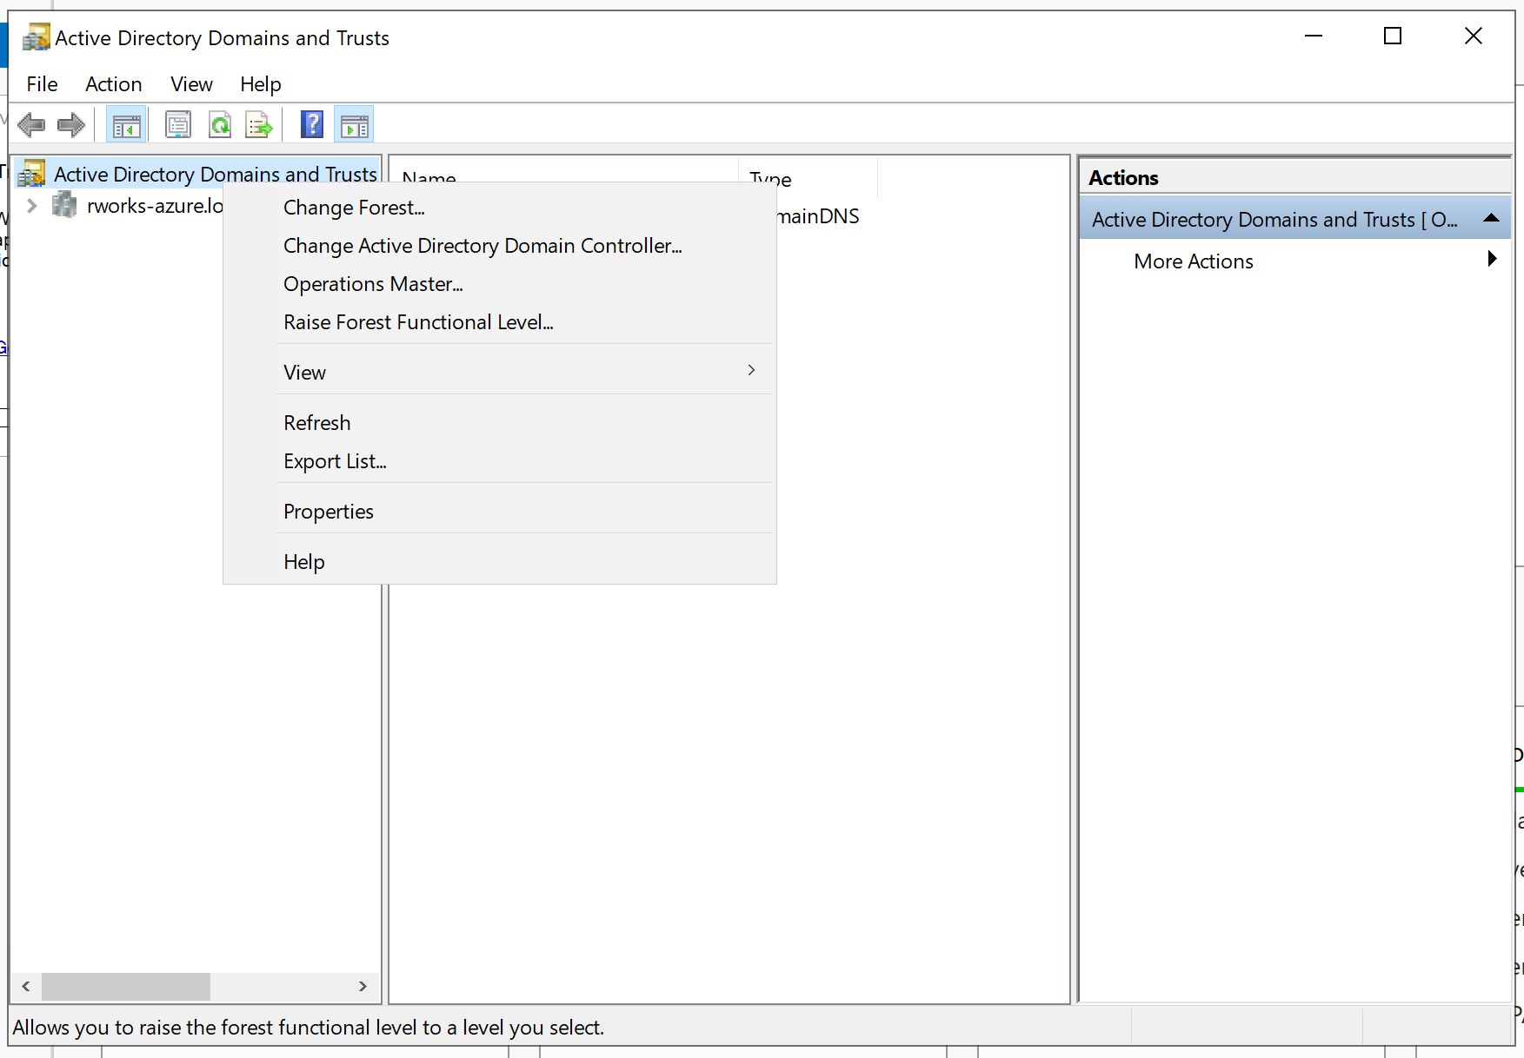The image size is (1524, 1058).
Task: Go forward with the toolbar Forward arrow
Action: [71, 125]
